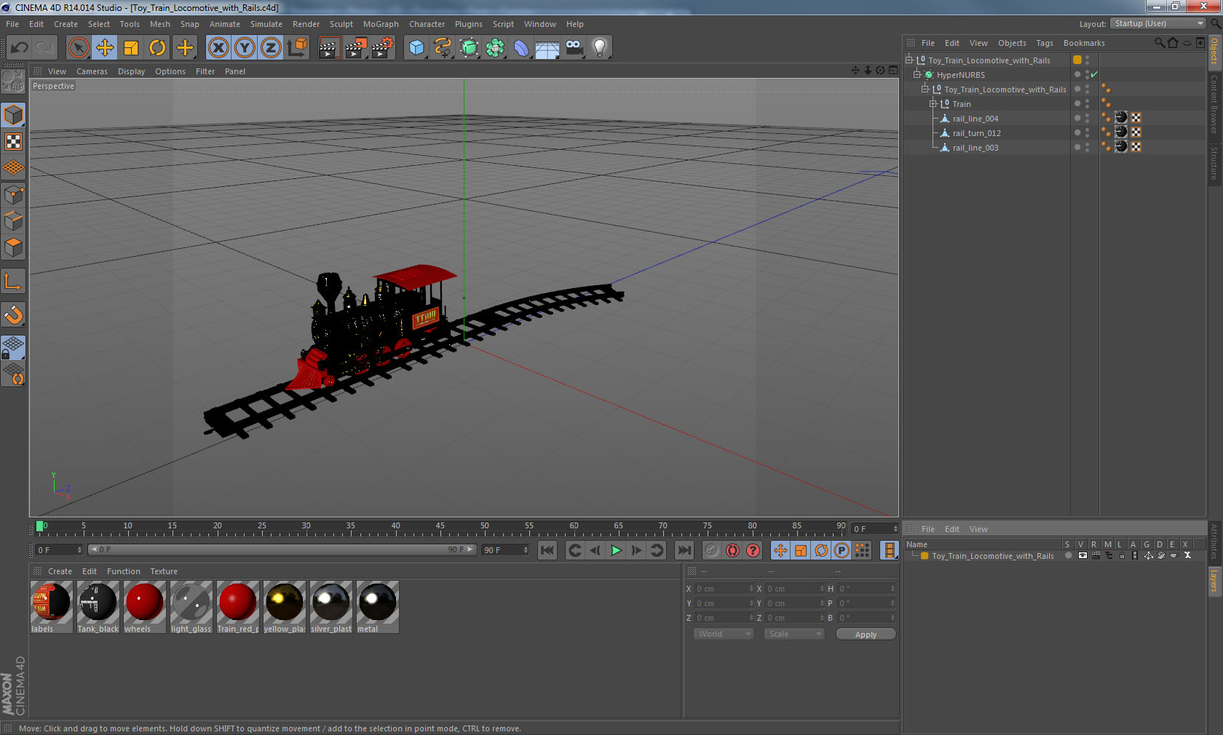Add a Camera object

[x=574, y=48]
